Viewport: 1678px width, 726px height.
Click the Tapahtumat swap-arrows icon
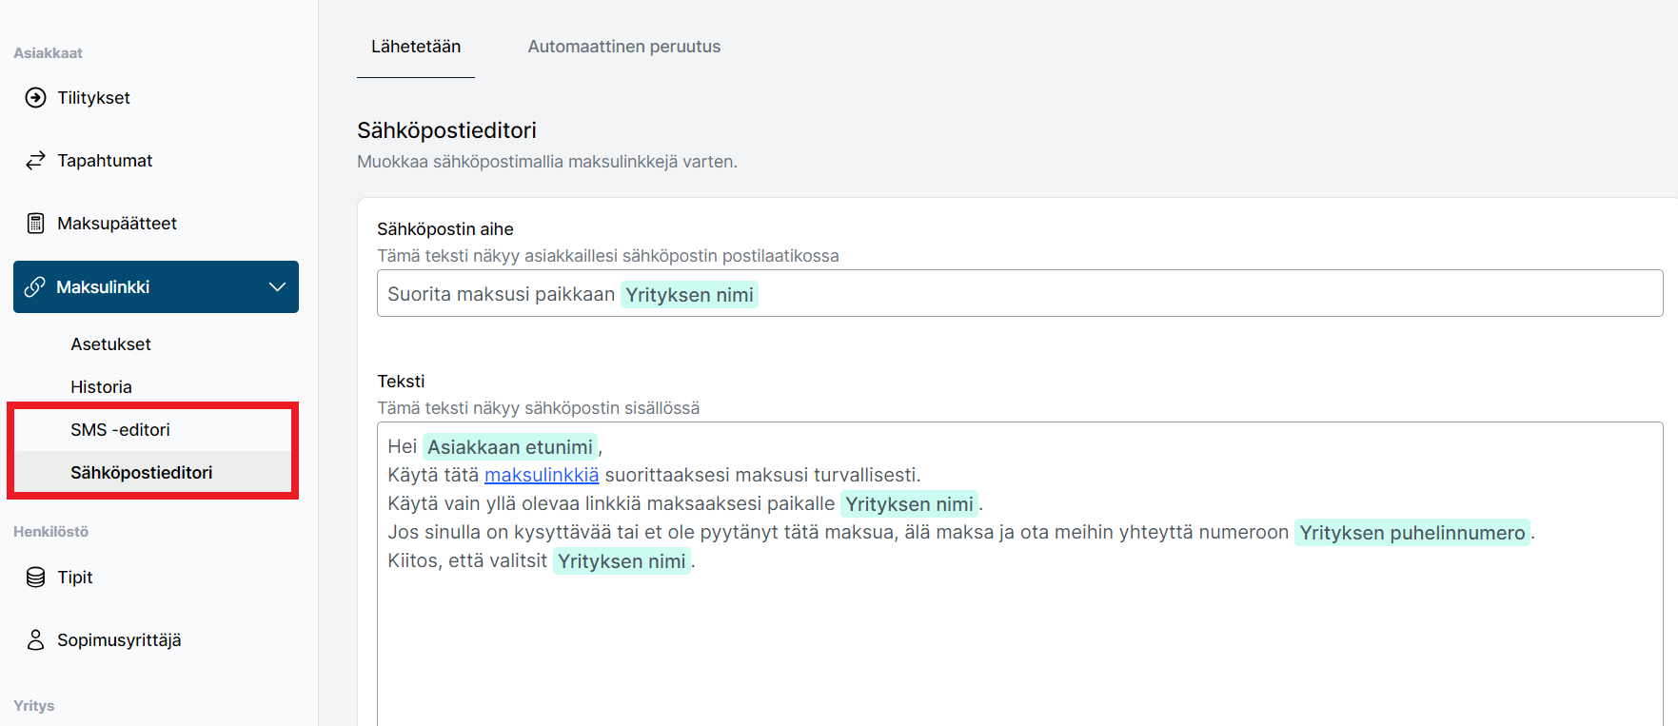pos(35,161)
